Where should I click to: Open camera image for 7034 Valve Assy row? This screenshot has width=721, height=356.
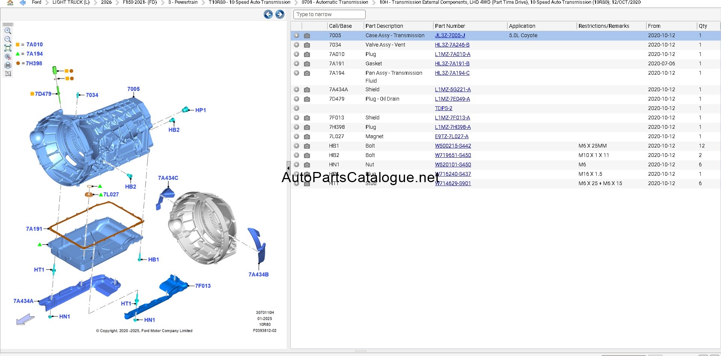[x=307, y=45]
